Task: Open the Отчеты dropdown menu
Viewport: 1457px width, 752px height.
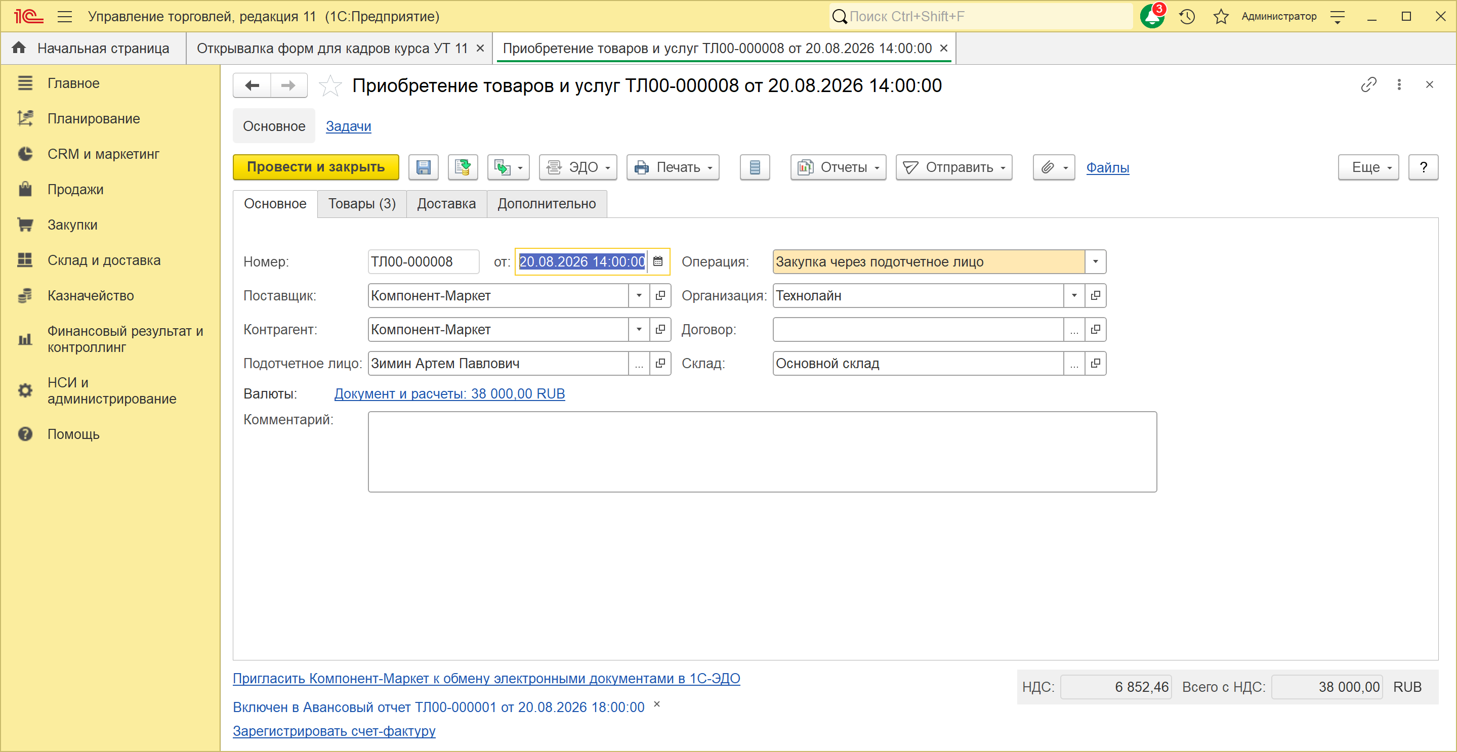Action: click(838, 167)
